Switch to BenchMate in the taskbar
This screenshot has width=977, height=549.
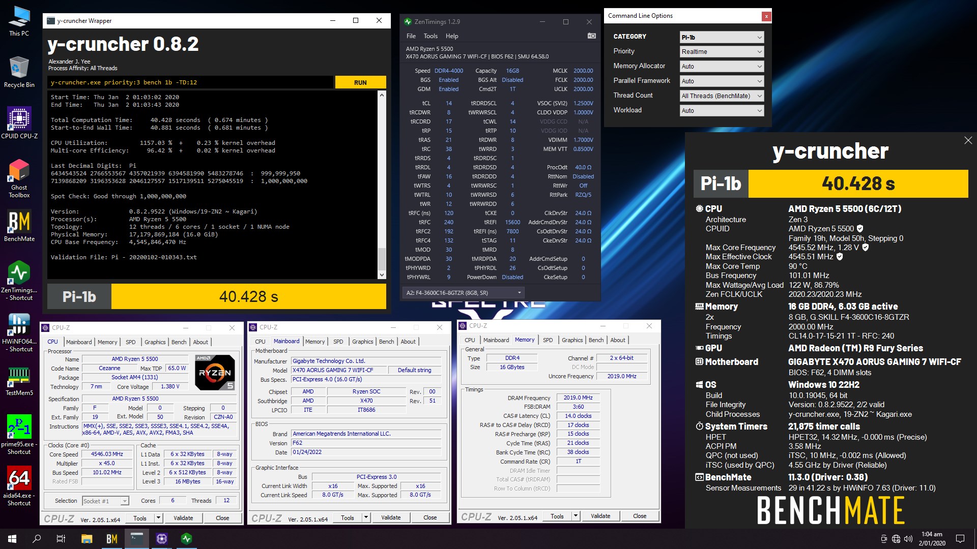tap(112, 539)
